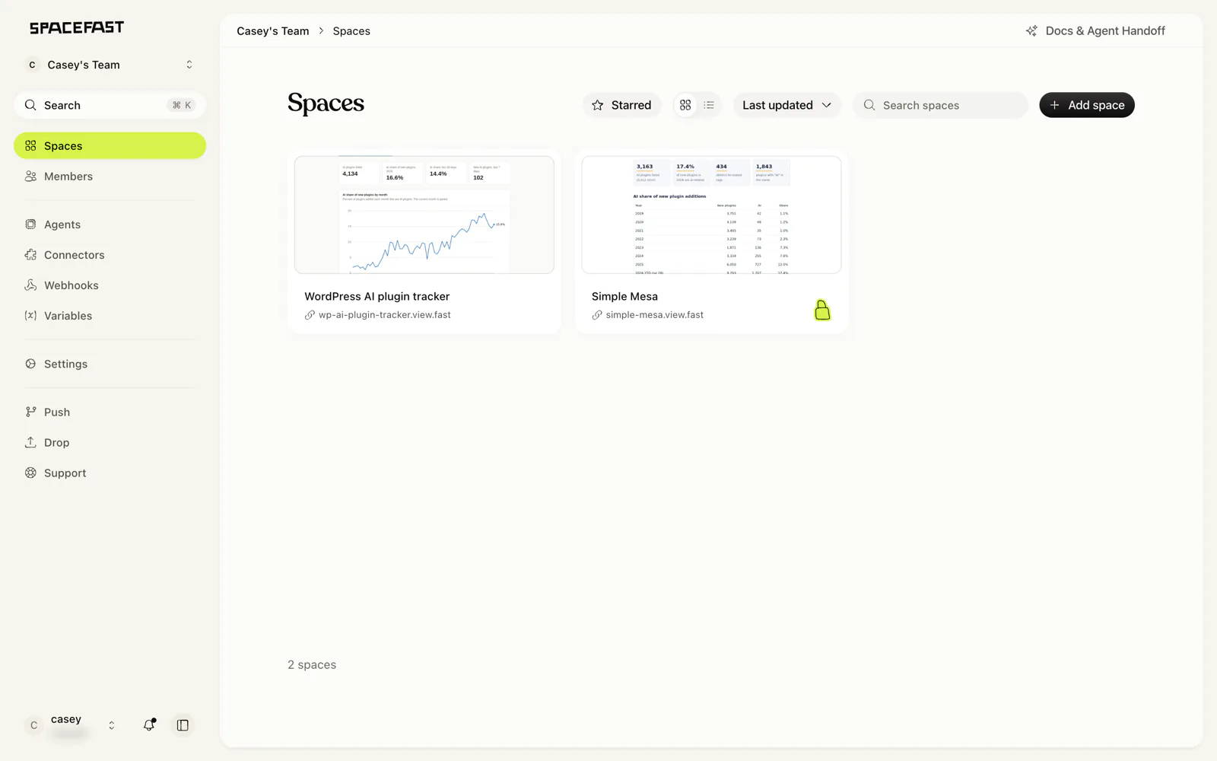Click magnifier icon in Search spaces field
The width and height of the screenshot is (1217, 761).
click(x=869, y=105)
